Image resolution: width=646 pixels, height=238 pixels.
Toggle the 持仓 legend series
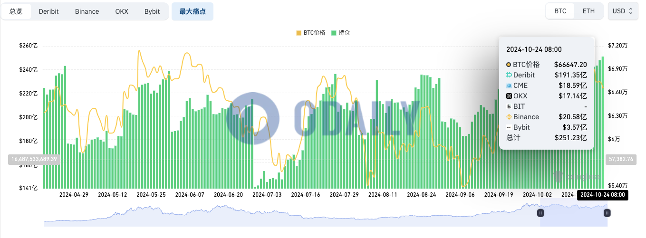pos(341,33)
